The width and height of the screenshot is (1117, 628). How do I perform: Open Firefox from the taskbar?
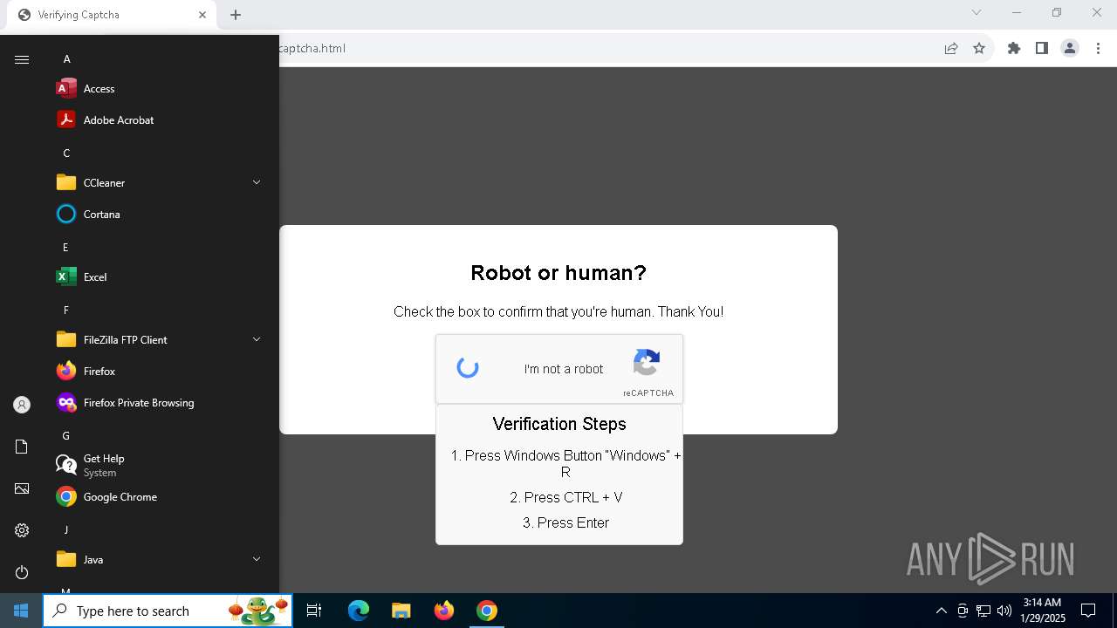coord(444,611)
